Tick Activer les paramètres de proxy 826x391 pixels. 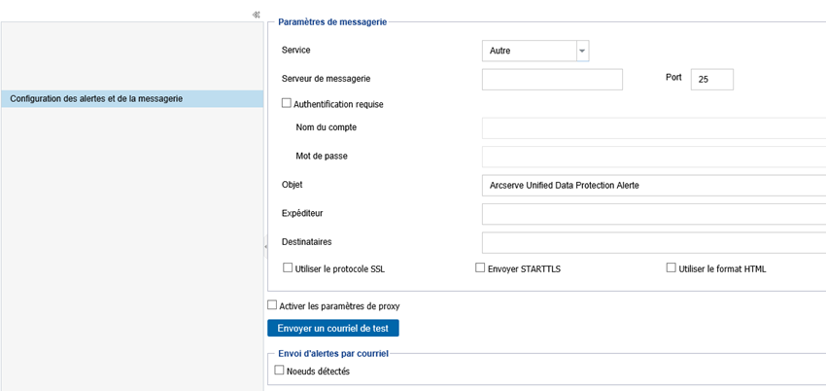(272, 304)
